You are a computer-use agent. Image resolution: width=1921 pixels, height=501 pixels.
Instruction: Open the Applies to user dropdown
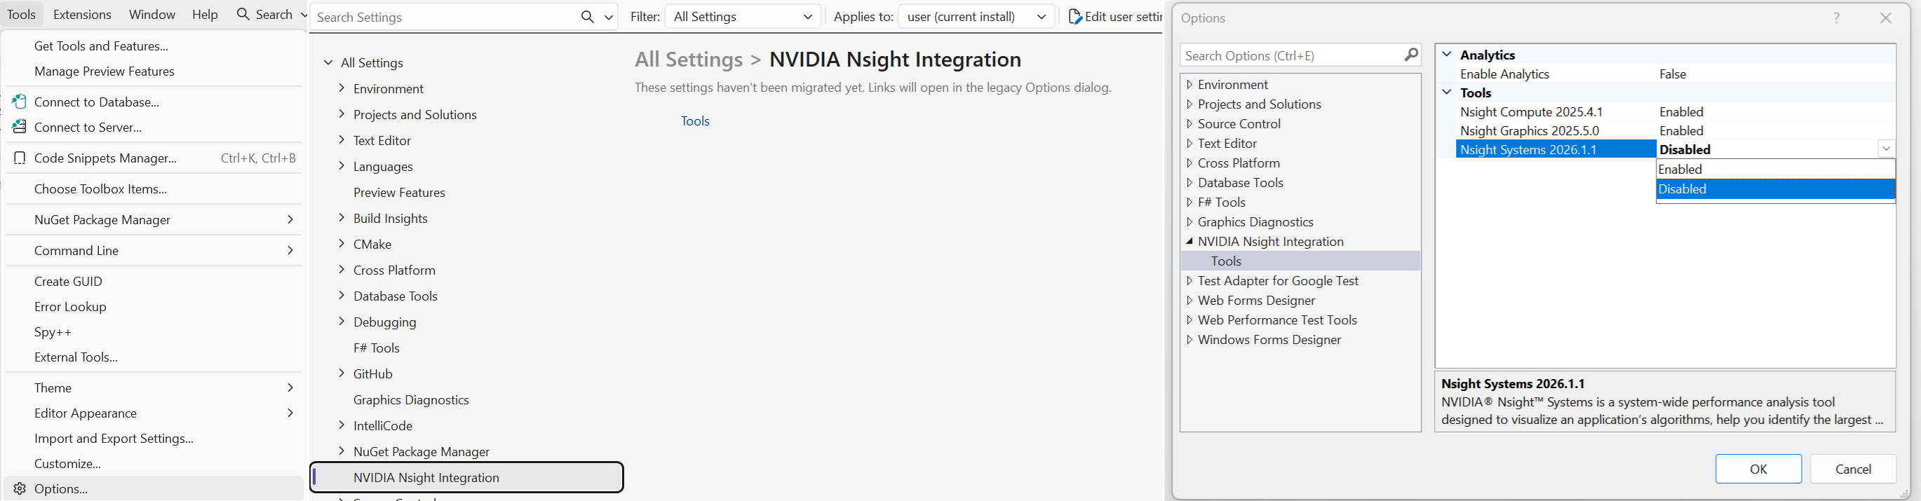click(x=976, y=16)
